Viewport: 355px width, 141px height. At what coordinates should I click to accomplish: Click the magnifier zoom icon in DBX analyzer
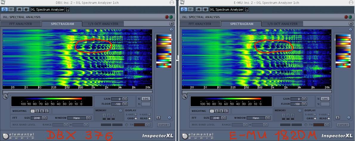(x=5, y=97)
